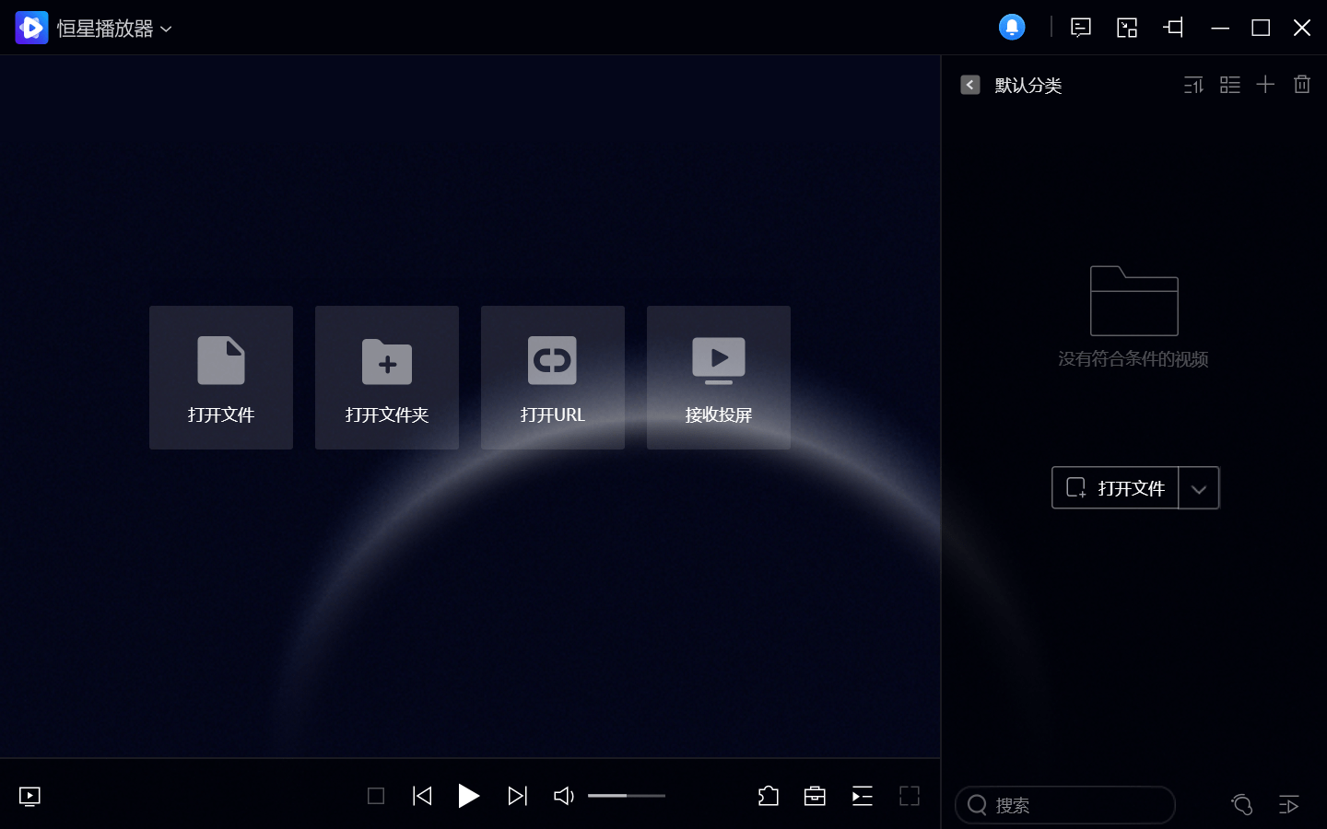Open the plugin puzzle icon
This screenshot has height=829, width=1327.
pyautogui.click(x=769, y=796)
